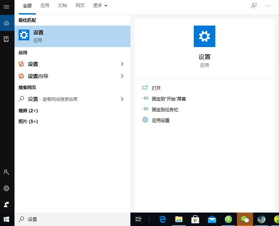Launch WeChat from the taskbar

[x=245, y=219]
